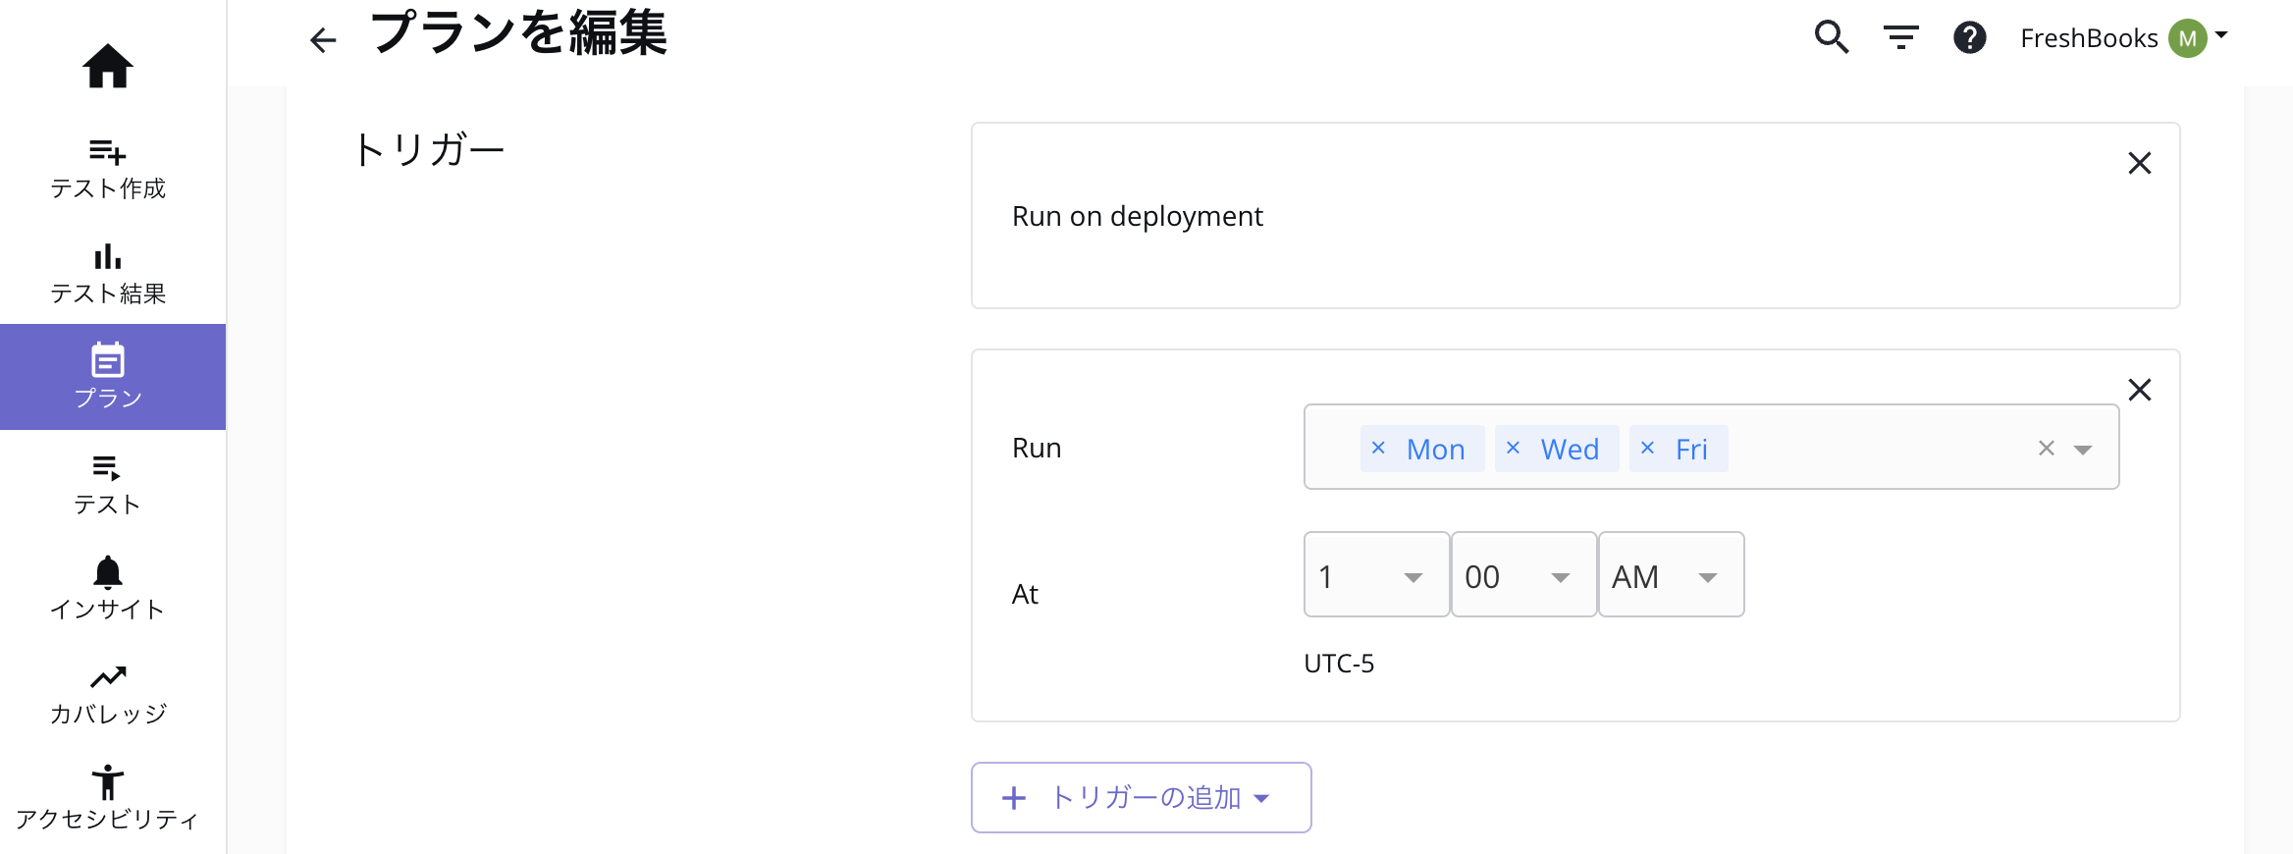Delete the scheduled Run trigger card
Screen dimensions: 2293x854
click(x=2139, y=390)
